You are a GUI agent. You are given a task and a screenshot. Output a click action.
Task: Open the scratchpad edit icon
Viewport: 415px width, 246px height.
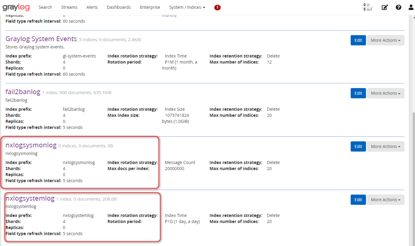click(x=385, y=7)
